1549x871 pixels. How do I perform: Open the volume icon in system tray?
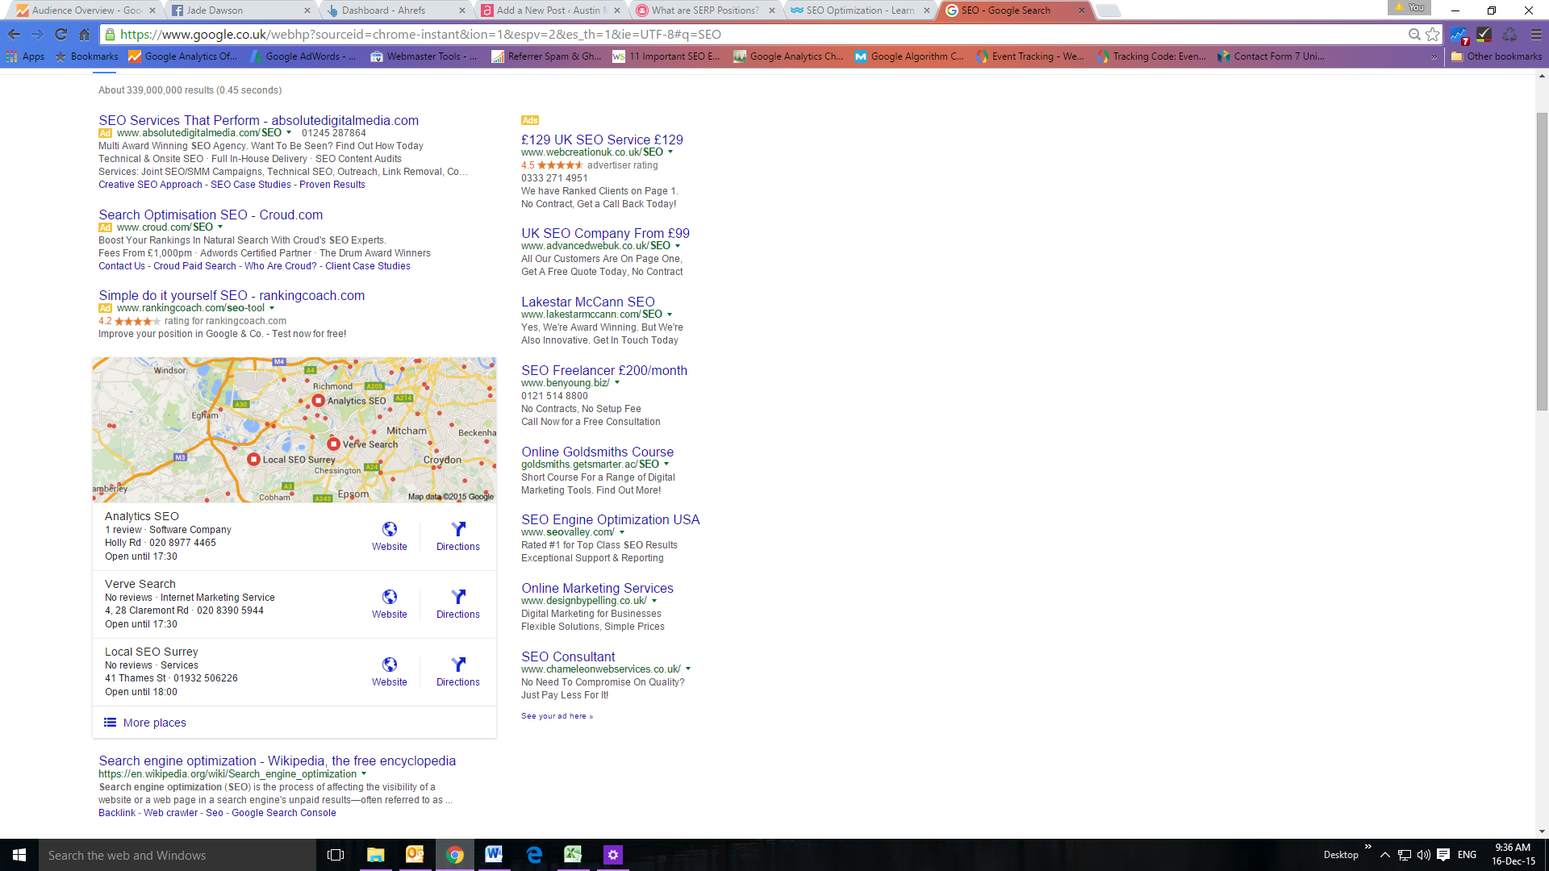(1423, 855)
